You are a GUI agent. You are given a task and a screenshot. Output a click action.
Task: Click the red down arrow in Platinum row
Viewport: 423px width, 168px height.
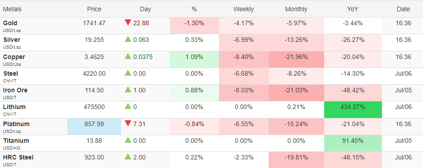coord(128,123)
